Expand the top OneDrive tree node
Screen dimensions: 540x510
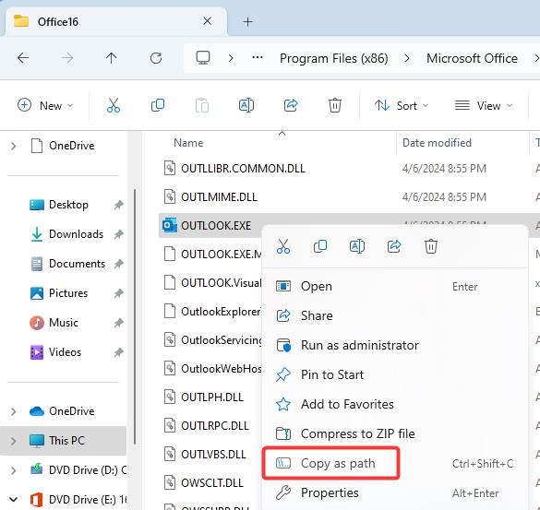tap(14, 146)
